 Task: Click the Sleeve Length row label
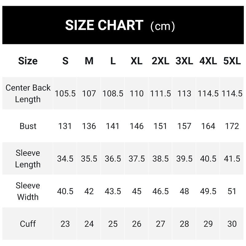click(28, 159)
